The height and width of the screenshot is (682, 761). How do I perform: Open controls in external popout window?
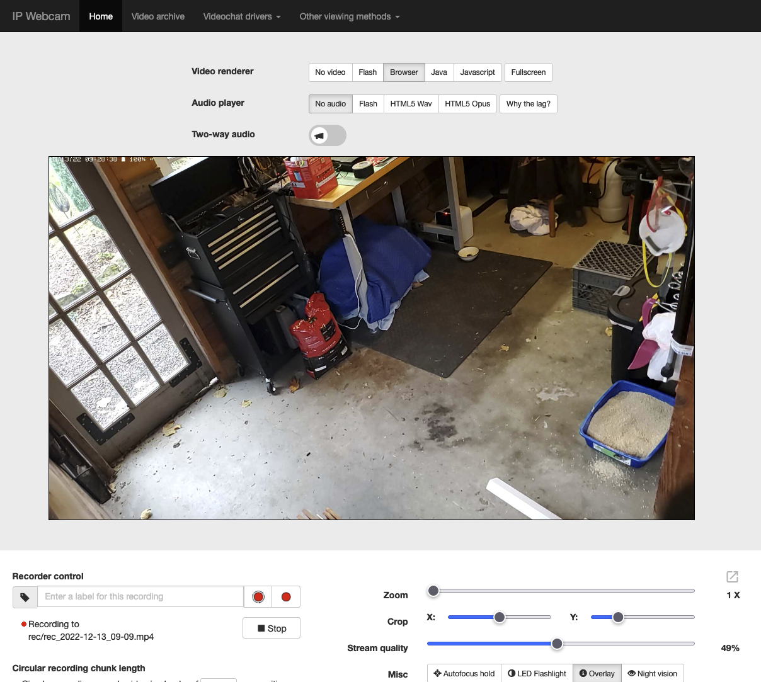(x=732, y=577)
